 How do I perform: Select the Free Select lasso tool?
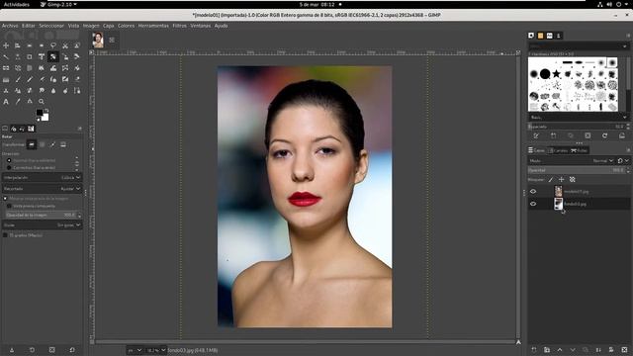[x=52, y=45]
